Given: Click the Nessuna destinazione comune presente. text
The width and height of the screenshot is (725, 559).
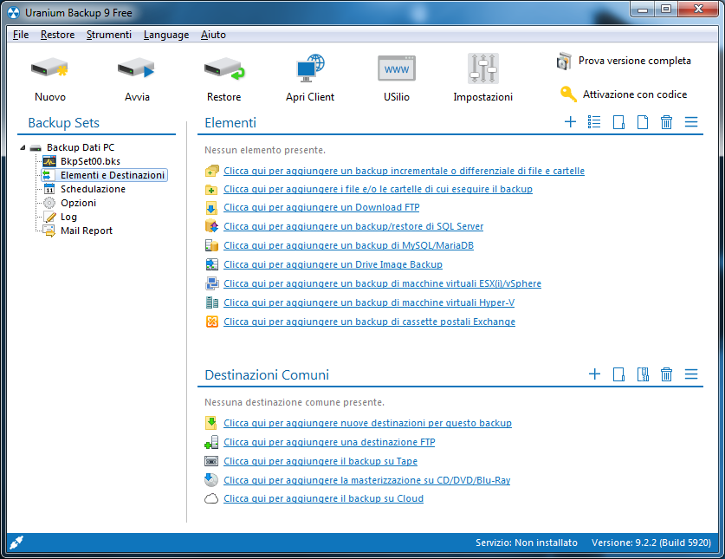Looking at the screenshot, I should (x=295, y=402).
